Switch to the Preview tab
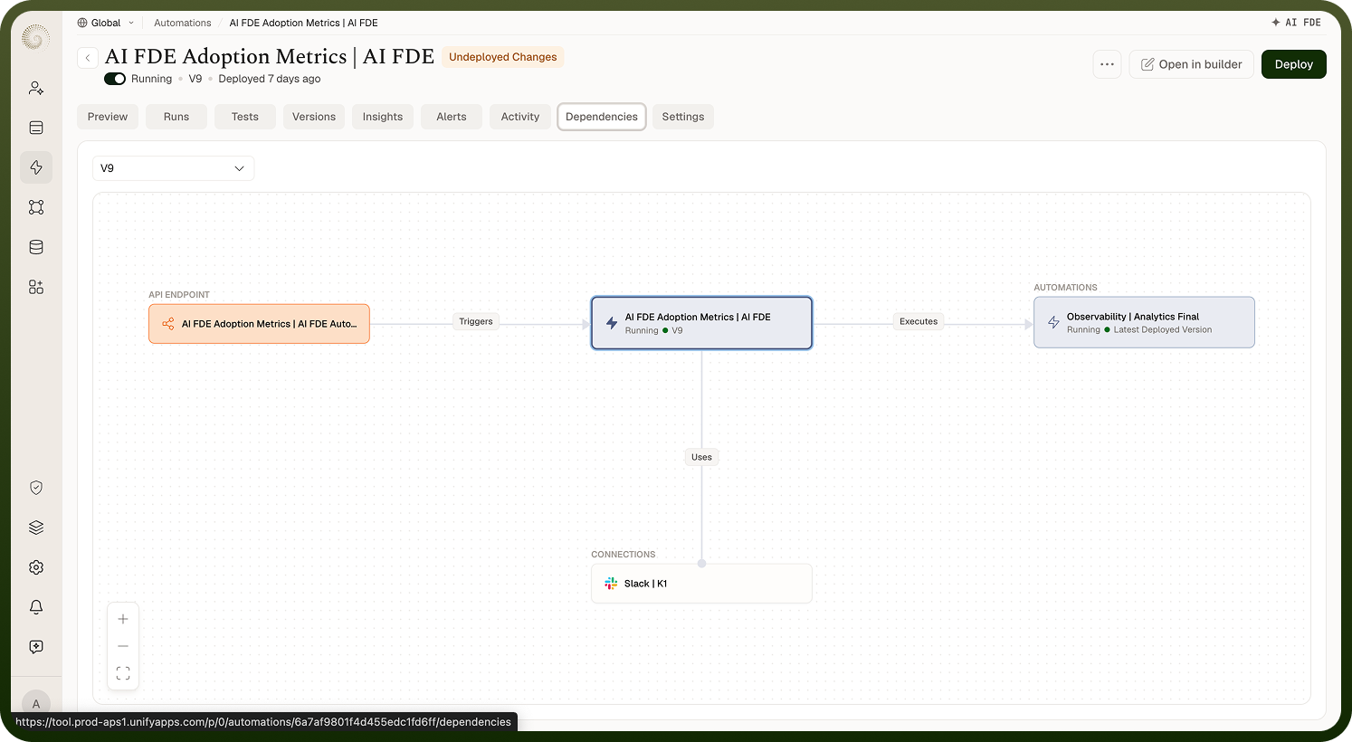Screen dimensions: 1352x742 click(x=108, y=117)
